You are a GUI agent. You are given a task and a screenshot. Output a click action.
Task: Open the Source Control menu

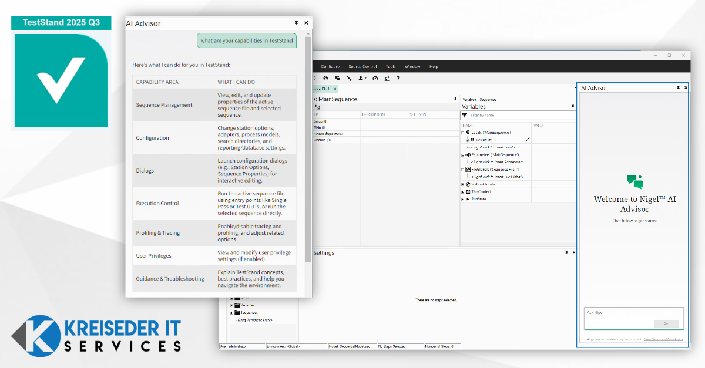[362, 67]
